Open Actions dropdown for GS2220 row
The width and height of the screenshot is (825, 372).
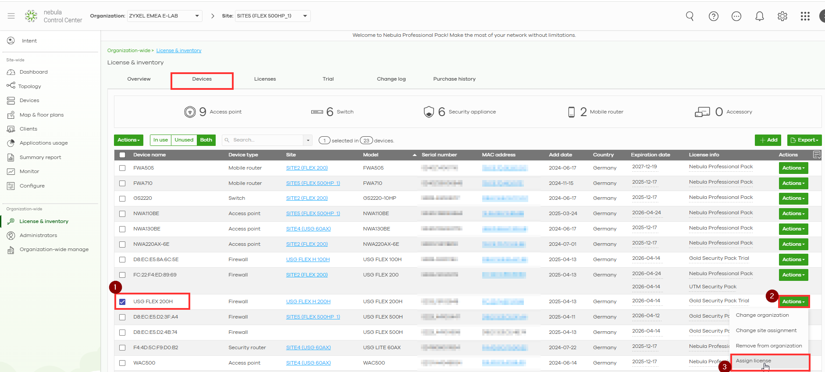tap(793, 198)
